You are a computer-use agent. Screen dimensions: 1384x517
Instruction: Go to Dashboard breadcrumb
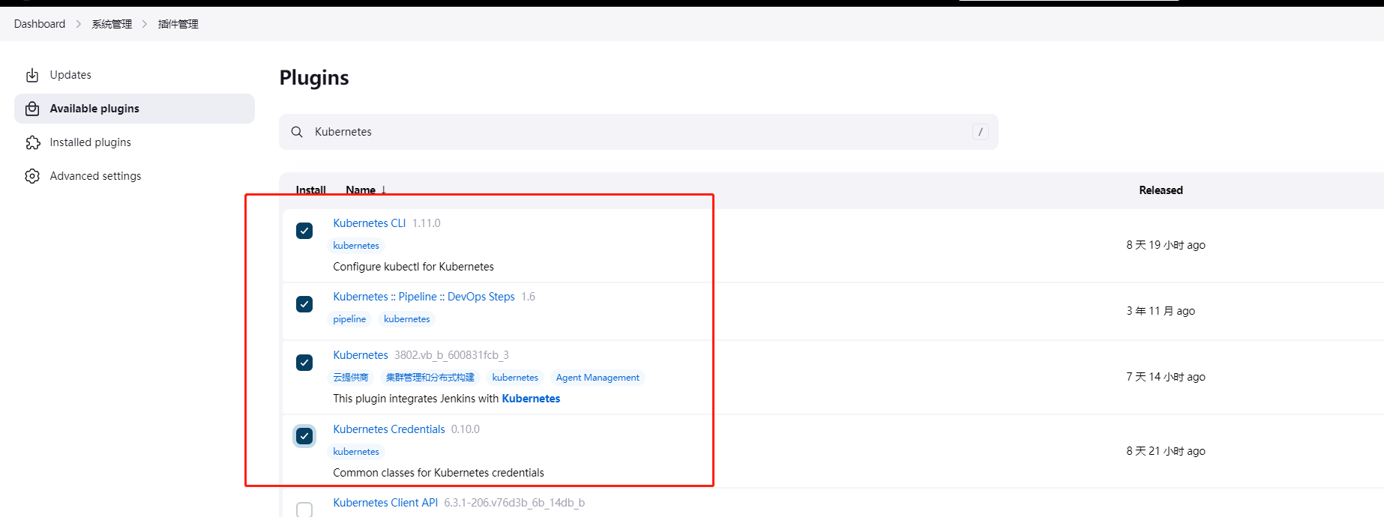point(40,24)
